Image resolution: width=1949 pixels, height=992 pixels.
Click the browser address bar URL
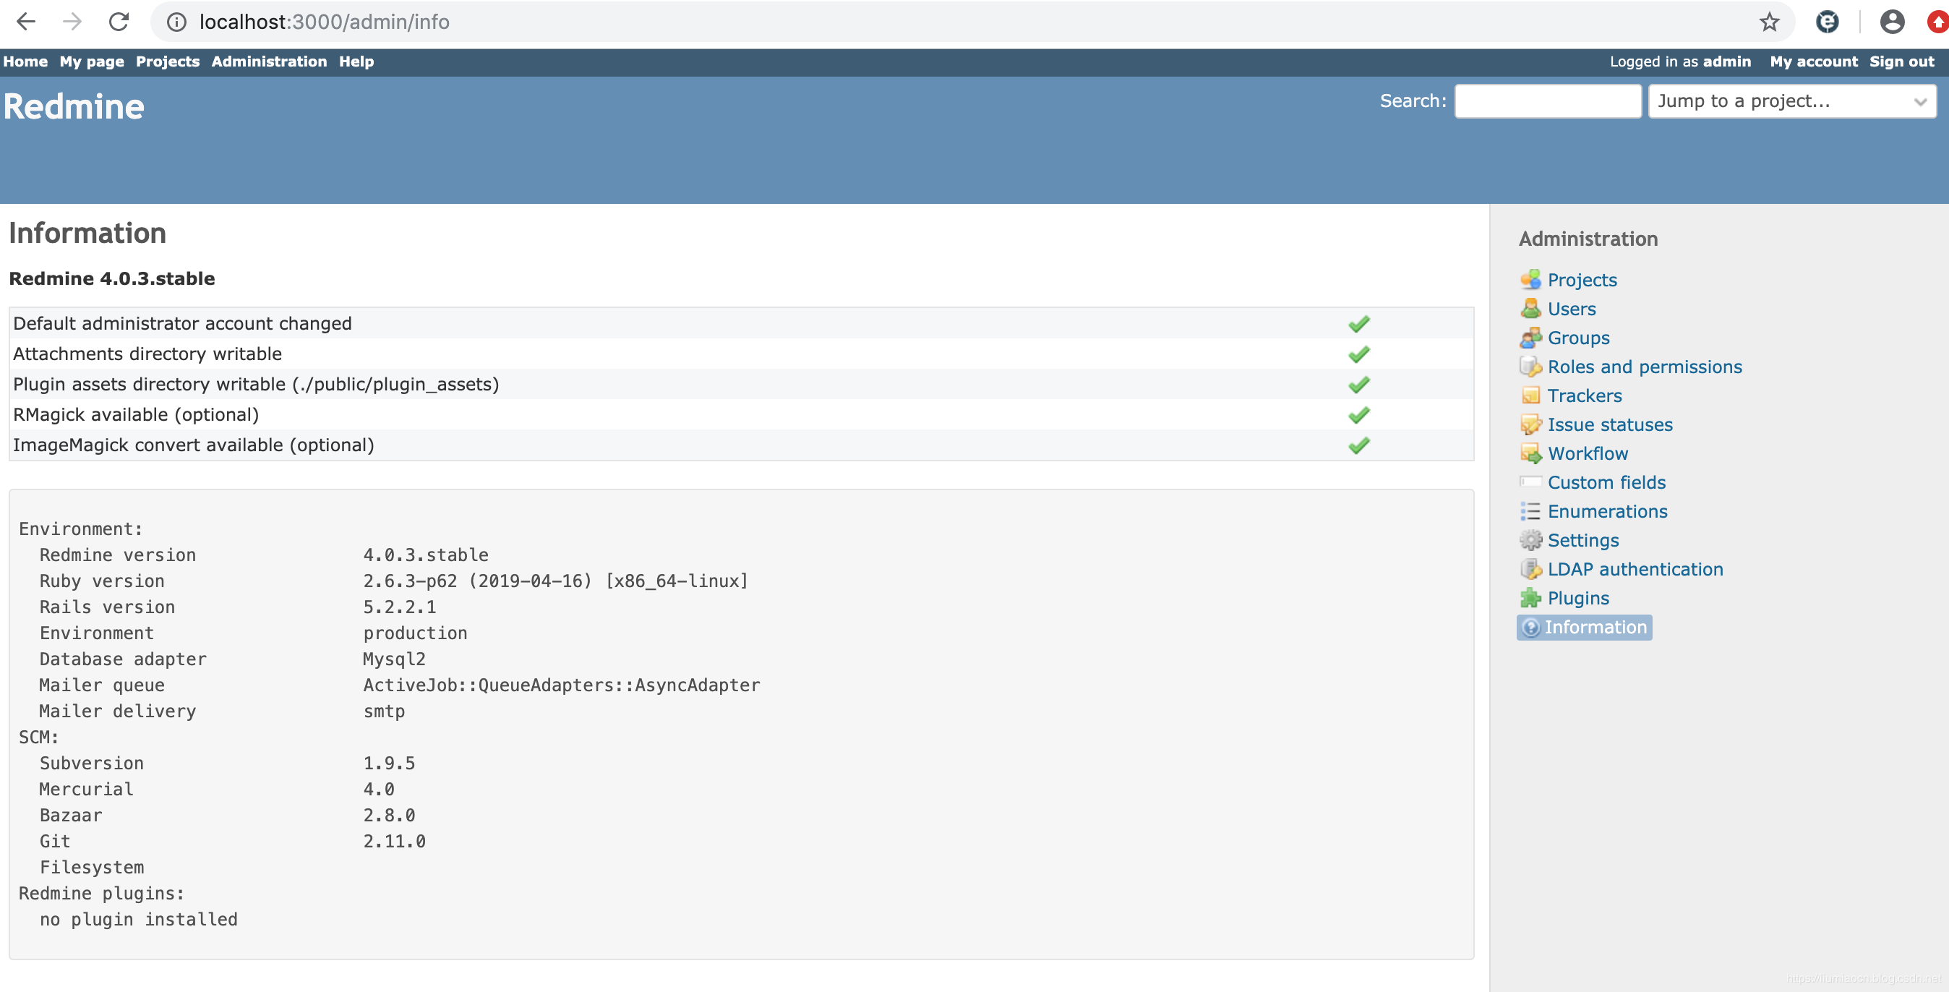(x=324, y=22)
